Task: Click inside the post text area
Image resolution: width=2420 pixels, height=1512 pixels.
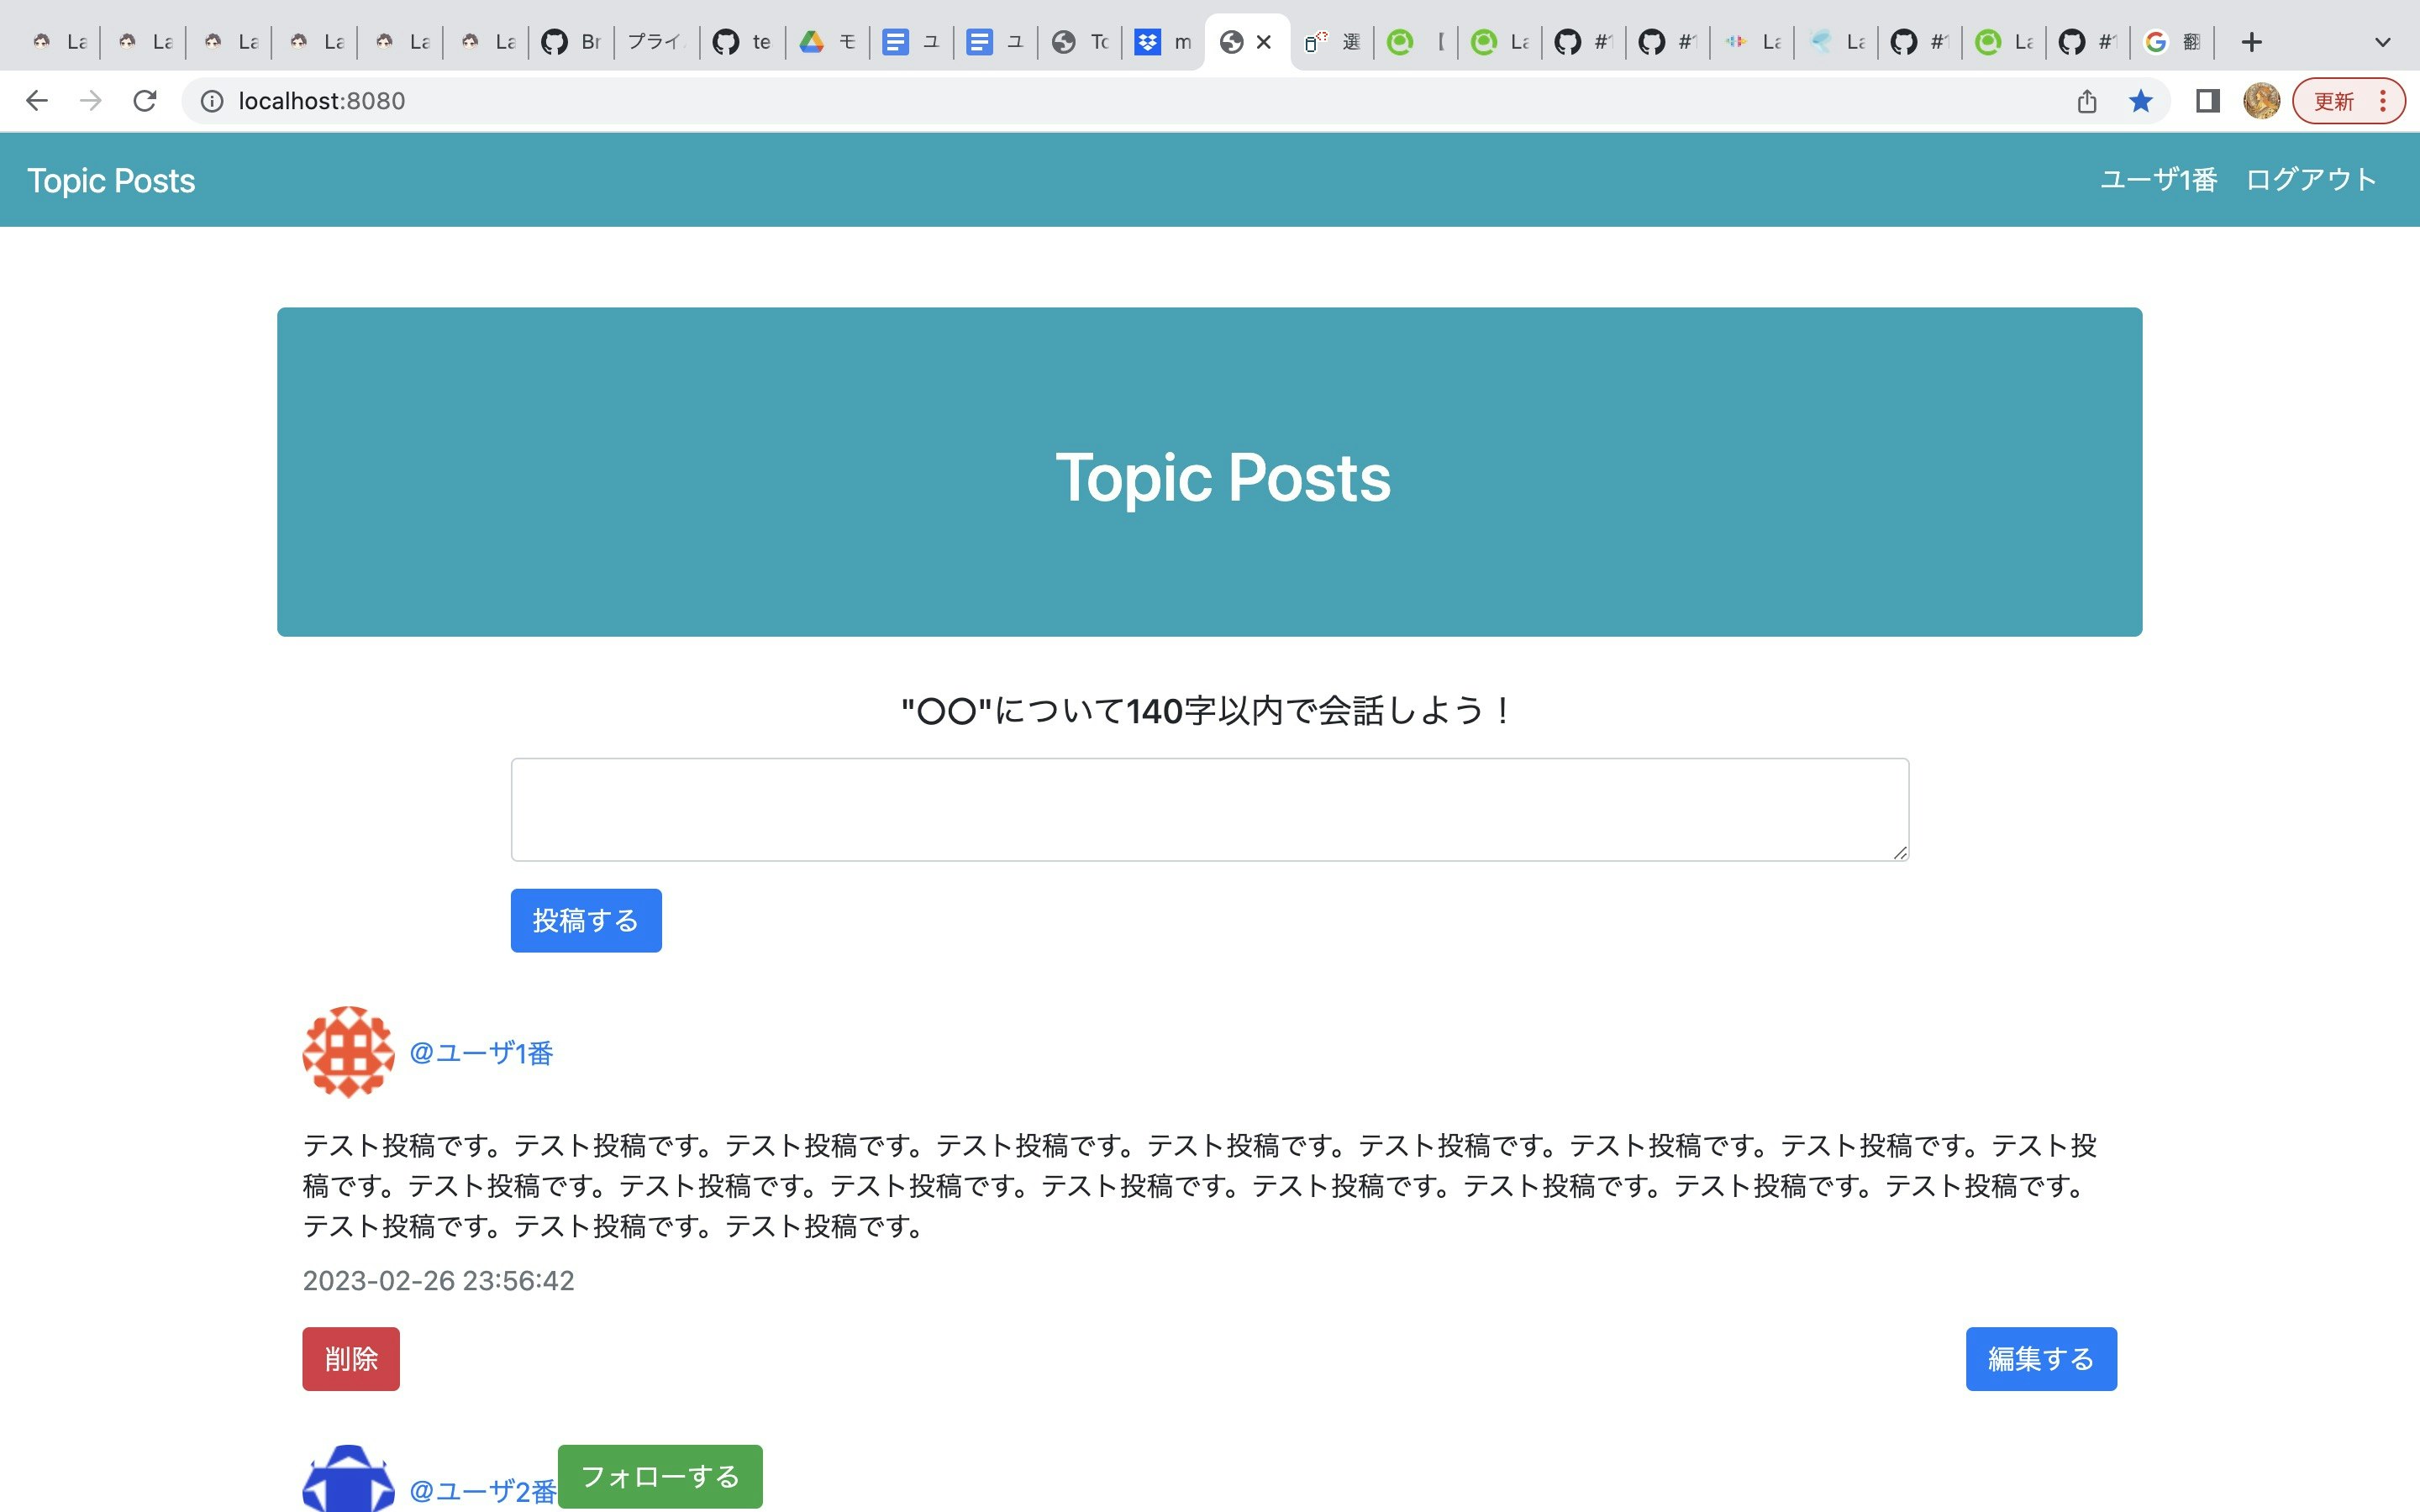Action: click(x=1208, y=808)
